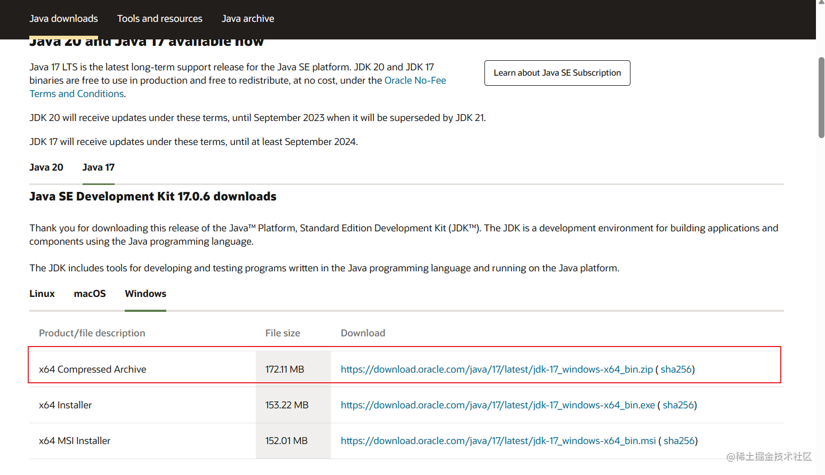Click the Product/file description column header

tap(92, 333)
